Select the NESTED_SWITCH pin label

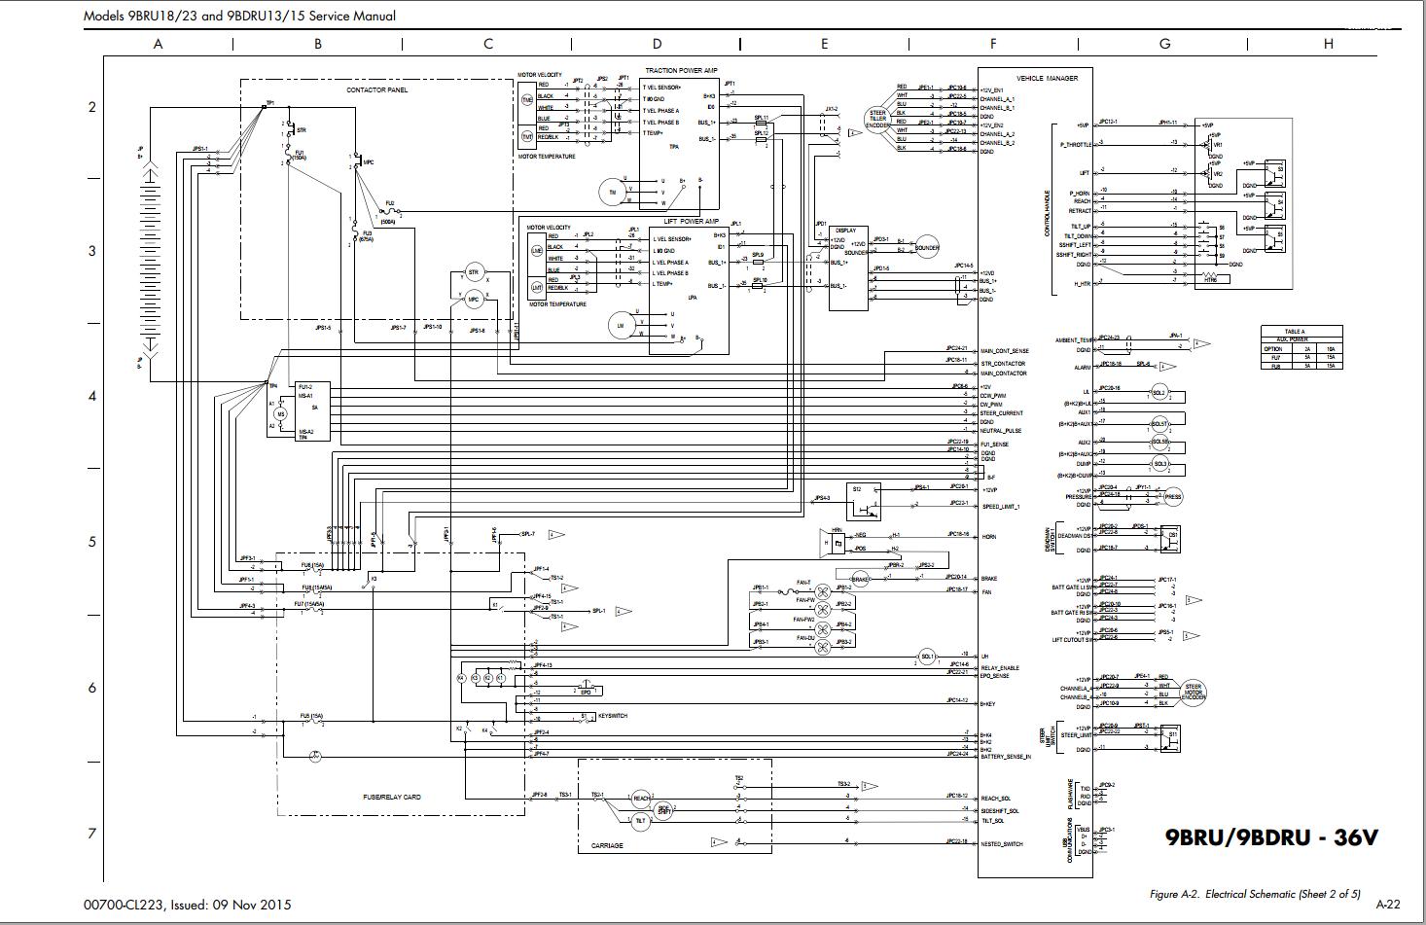pyautogui.click(x=1002, y=844)
